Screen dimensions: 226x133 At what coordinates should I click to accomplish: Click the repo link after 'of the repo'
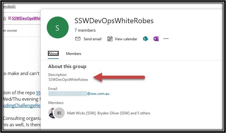tap(38, 93)
